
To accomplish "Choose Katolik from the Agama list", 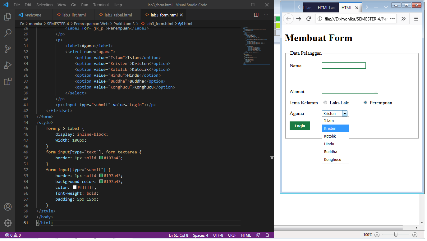I will (336, 136).
